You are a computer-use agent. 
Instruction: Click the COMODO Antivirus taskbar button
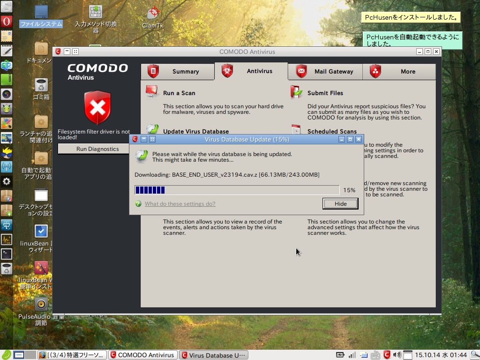(x=142, y=355)
